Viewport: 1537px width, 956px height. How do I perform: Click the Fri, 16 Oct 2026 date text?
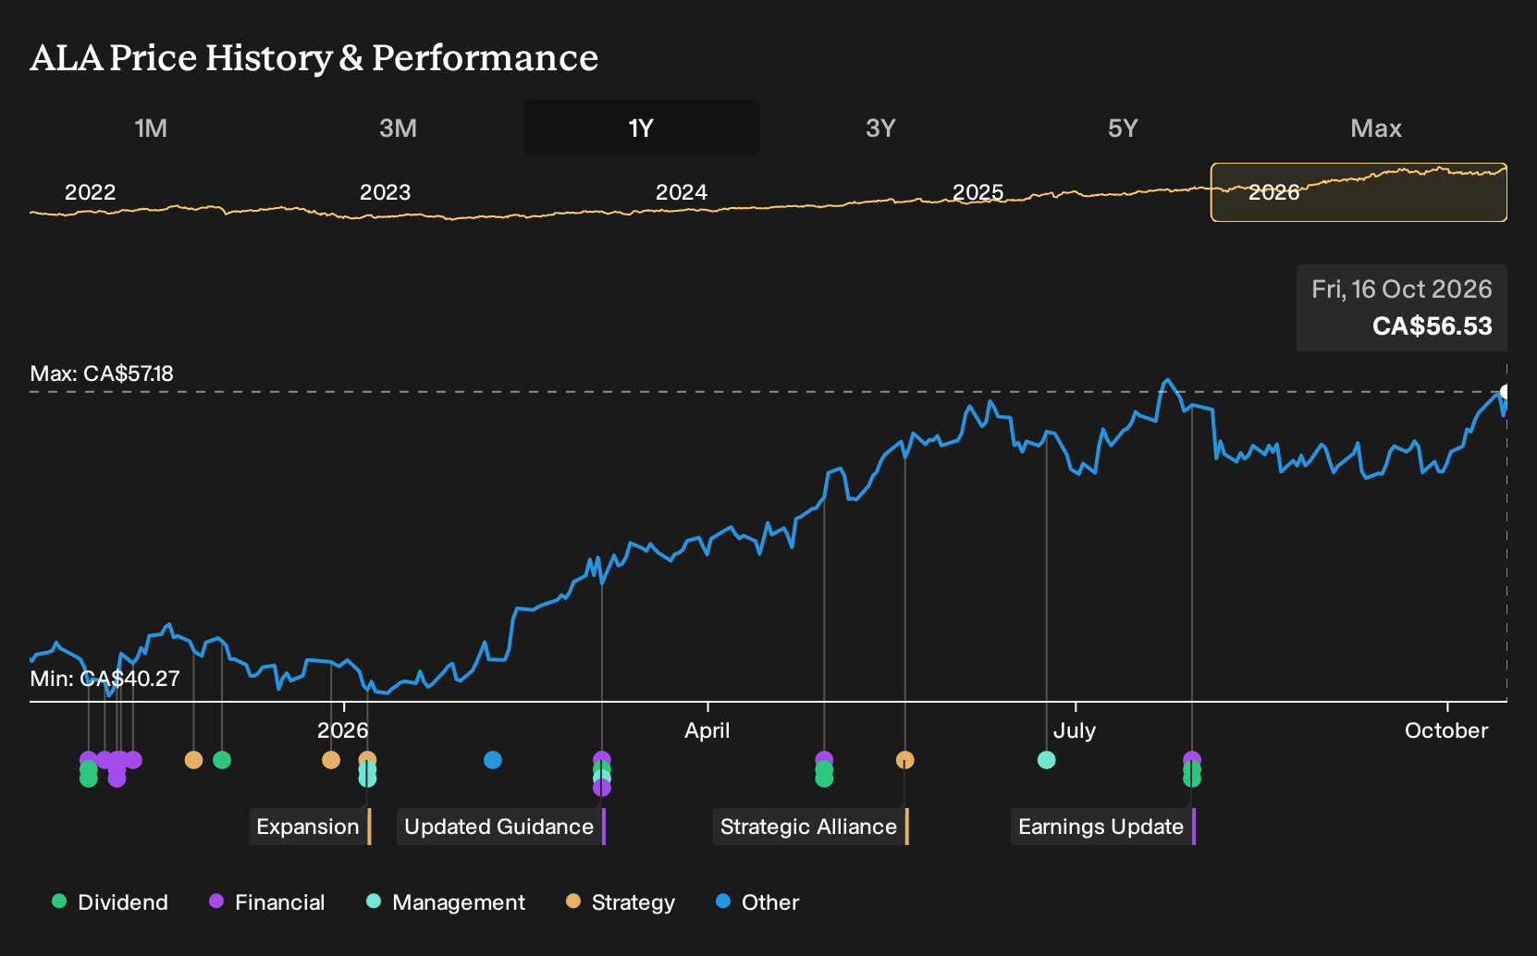pyautogui.click(x=1402, y=289)
